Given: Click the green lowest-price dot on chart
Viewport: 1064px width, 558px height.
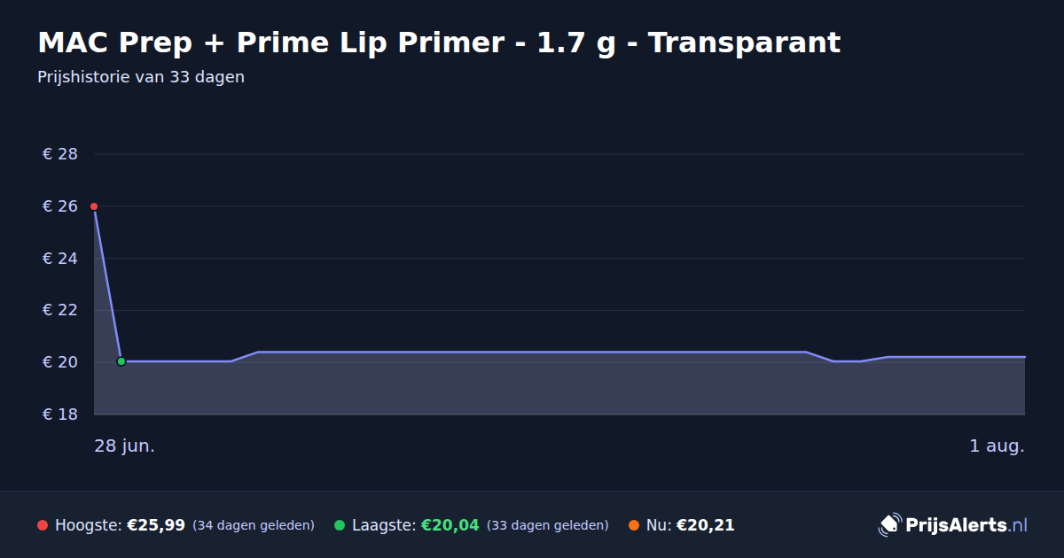Looking at the screenshot, I should coord(121,361).
